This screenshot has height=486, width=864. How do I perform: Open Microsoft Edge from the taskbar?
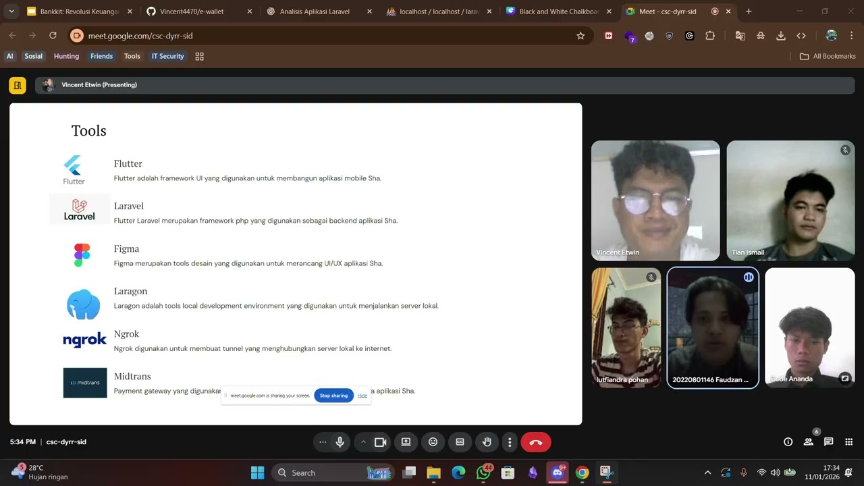tap(458, 473)
